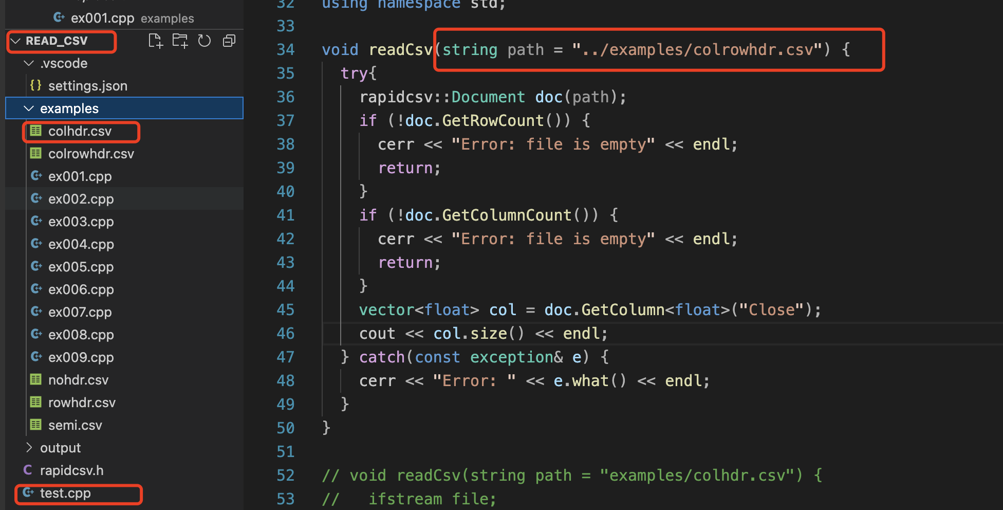Click the C++ icon beside ex005.cpp
The height and width of the screenshot is (510, 1003).
(36, 266)
